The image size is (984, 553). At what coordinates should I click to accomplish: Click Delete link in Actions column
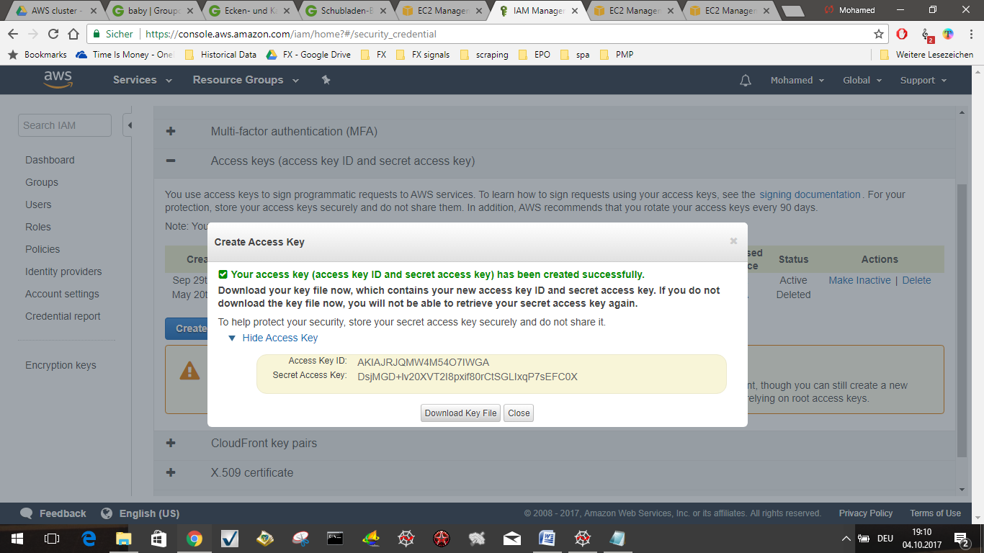point(916,280)
